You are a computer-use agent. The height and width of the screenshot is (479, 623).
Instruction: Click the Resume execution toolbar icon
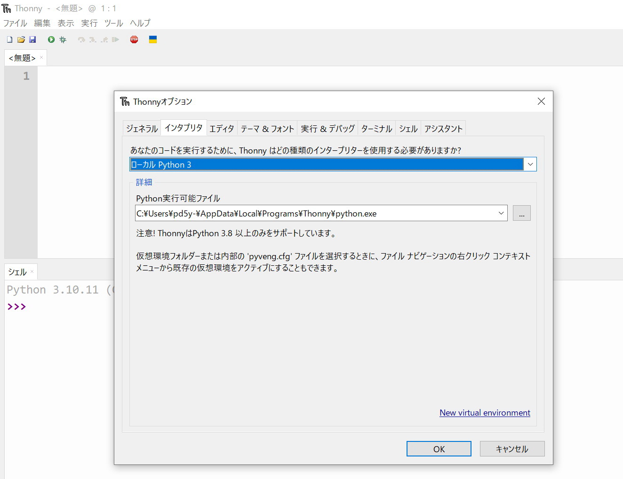click(115, 39)
